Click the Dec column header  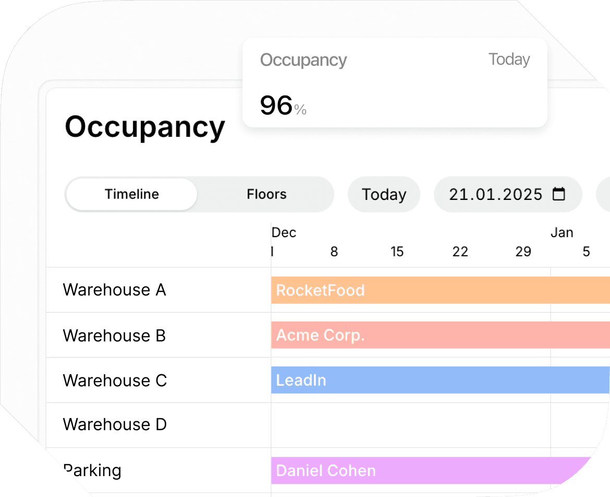pos(284,232)
